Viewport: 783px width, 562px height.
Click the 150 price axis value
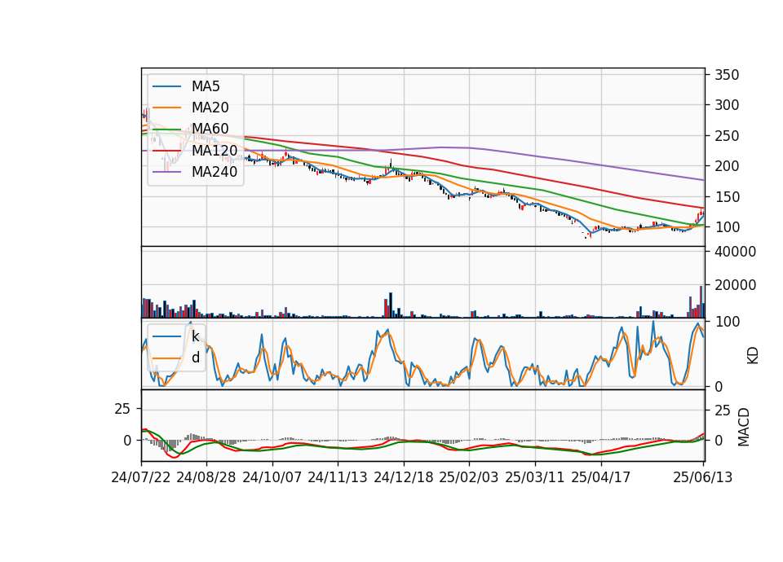coord(727,196)
